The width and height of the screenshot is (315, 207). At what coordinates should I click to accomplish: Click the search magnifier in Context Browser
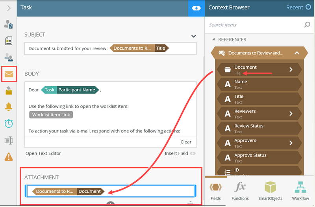click(307, 25)
